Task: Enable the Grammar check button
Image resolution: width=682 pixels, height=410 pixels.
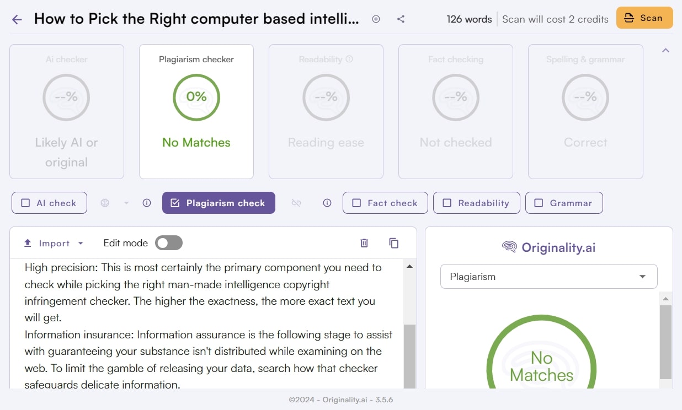Action: tap(563, 203)
